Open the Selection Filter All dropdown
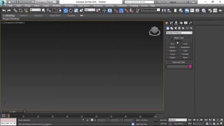This screenshot has height=126, width=224. tap(35, 10)
